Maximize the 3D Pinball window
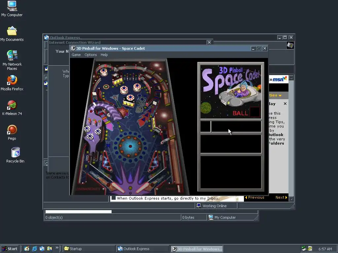 (x=259, y=49)
